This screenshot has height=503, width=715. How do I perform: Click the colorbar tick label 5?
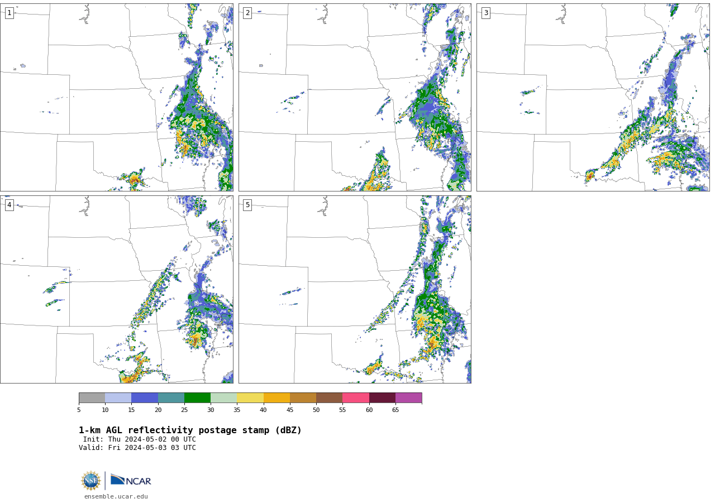[x=79, y=410]
